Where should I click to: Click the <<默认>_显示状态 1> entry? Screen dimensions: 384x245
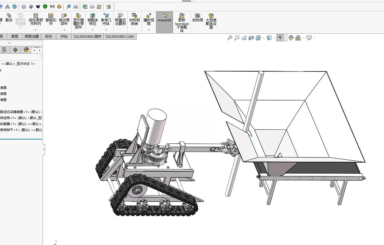18,64
